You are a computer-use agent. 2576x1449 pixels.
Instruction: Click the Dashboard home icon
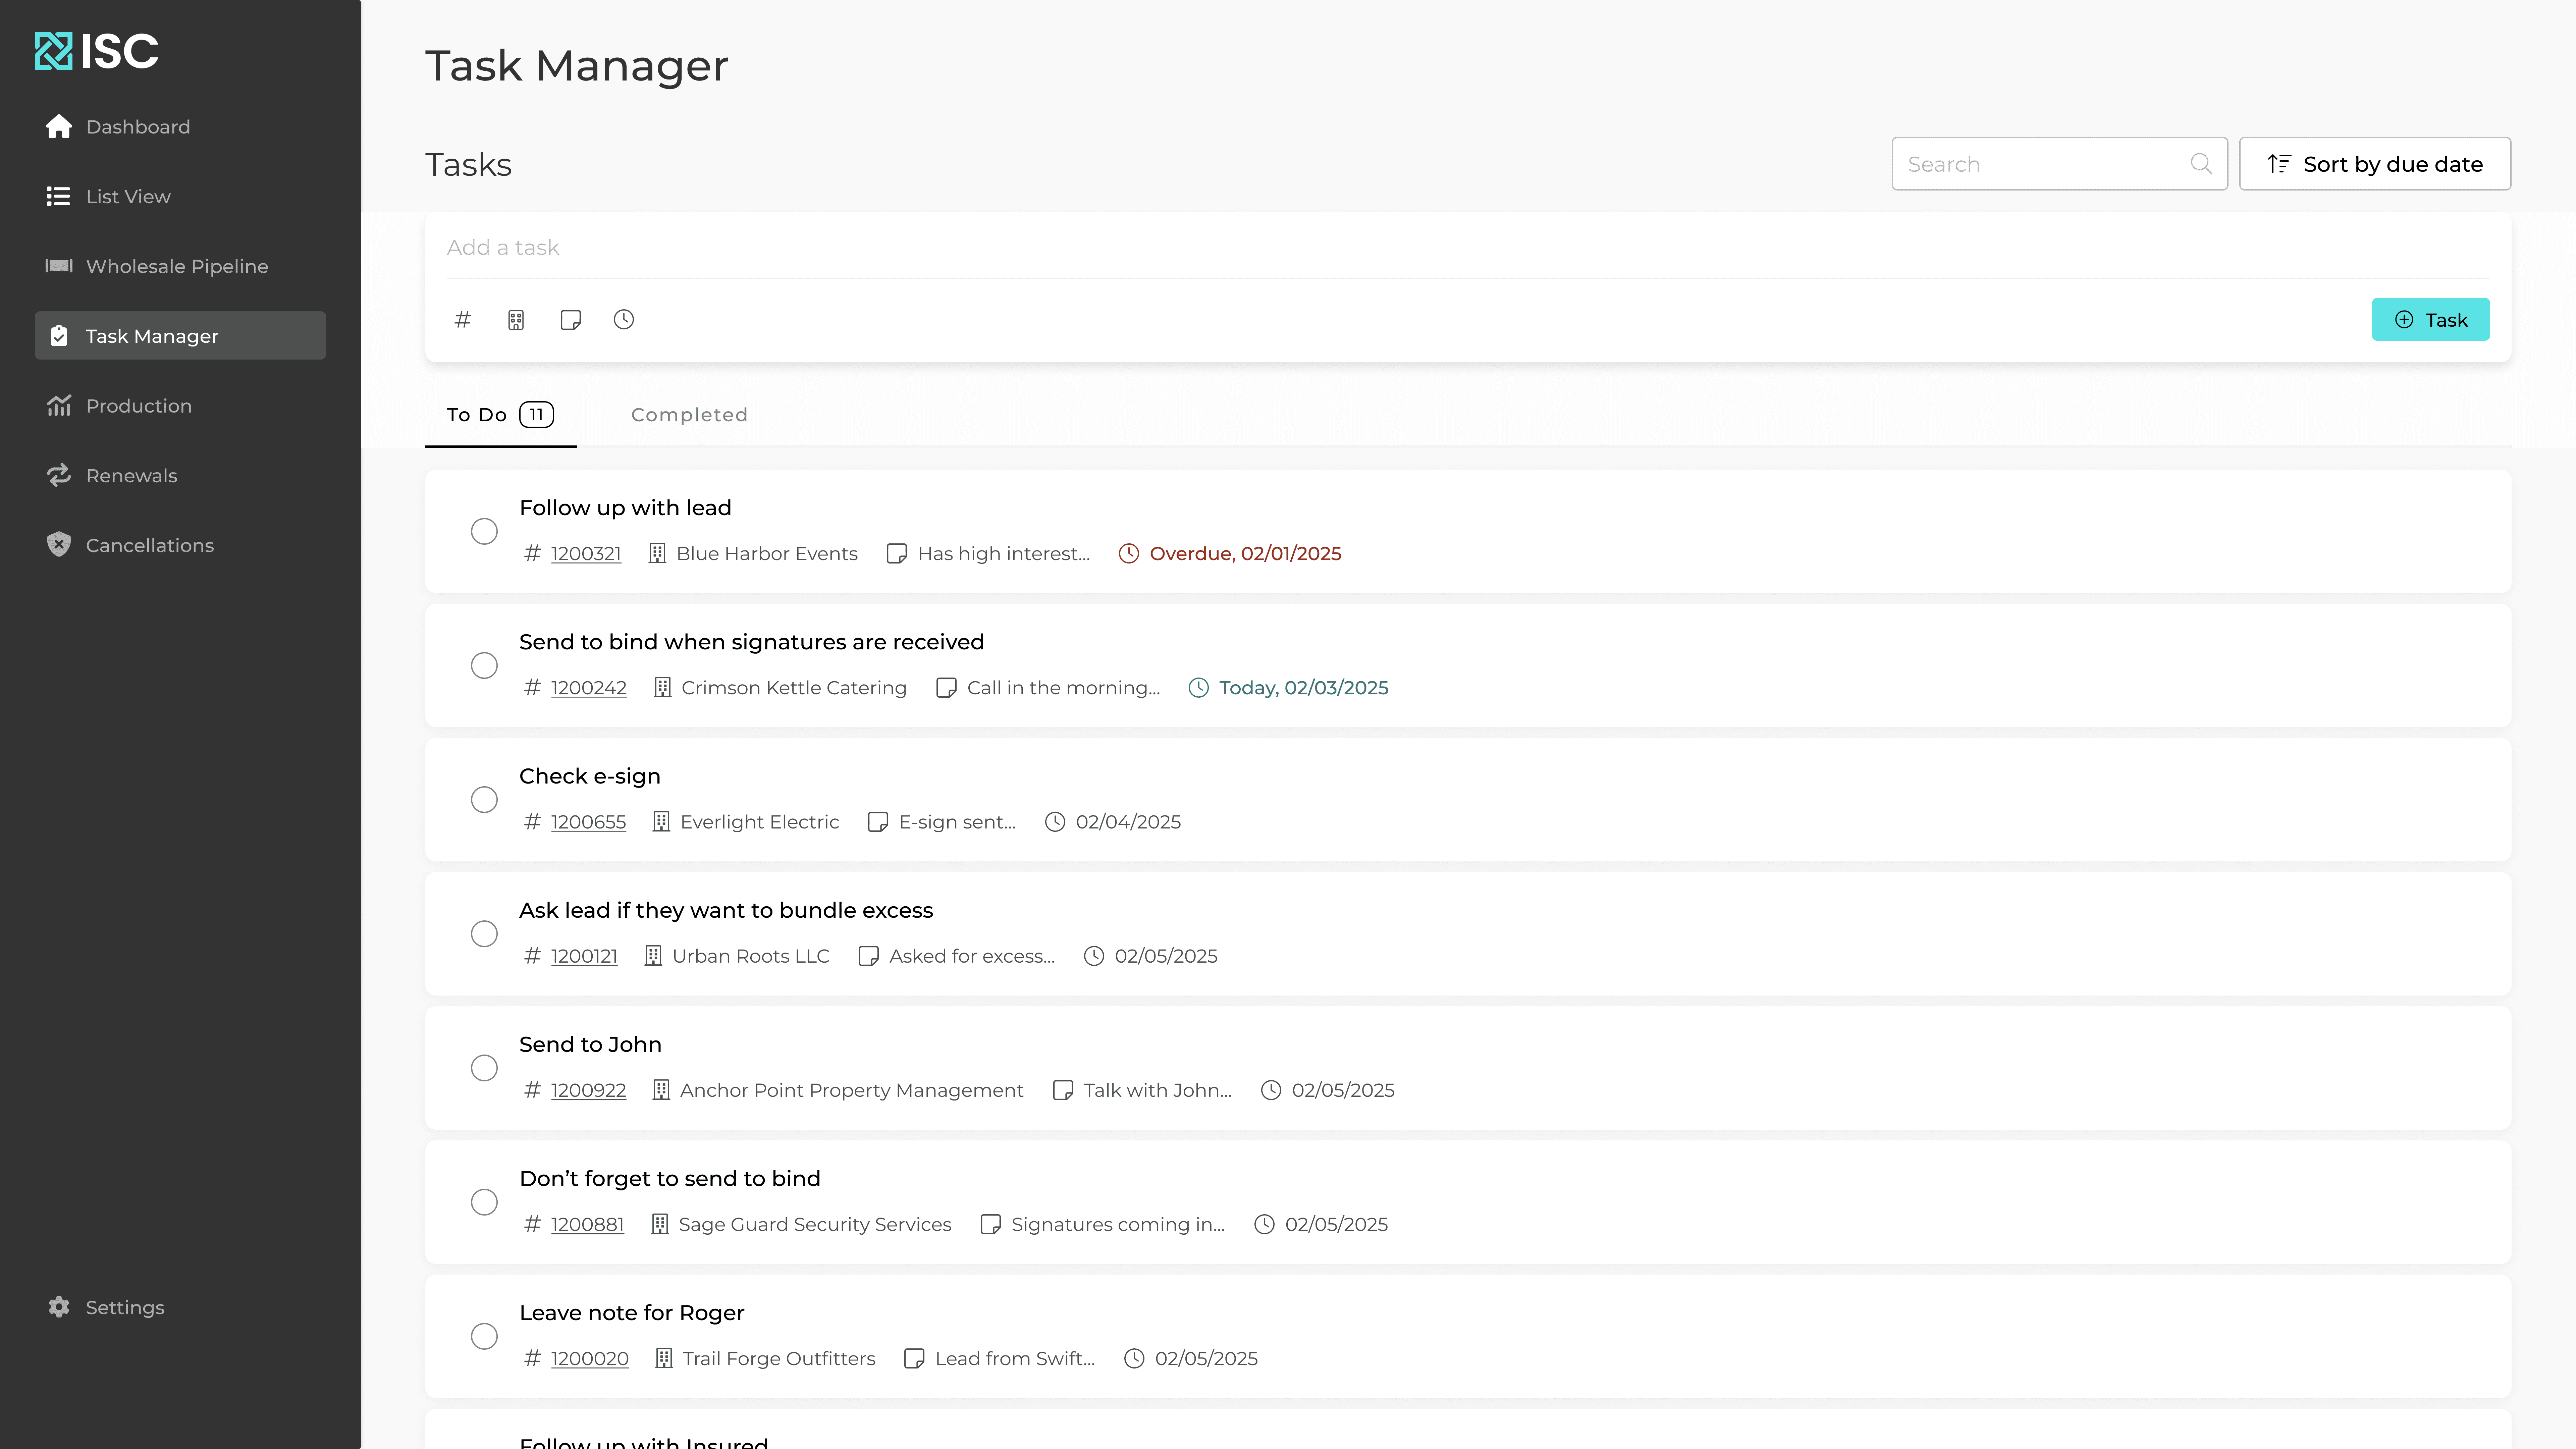point(59,127)
